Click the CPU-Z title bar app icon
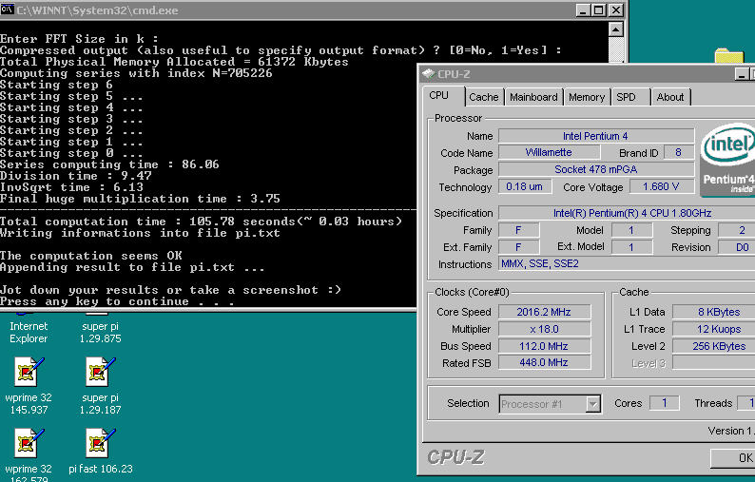 [428, 73]
